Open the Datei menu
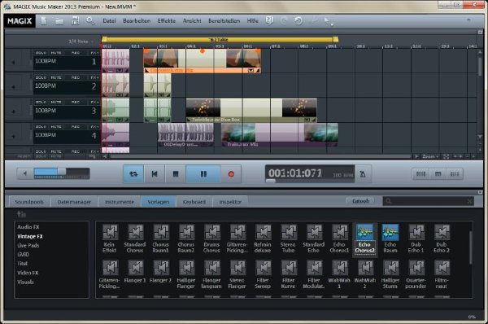 click(109, 21)
